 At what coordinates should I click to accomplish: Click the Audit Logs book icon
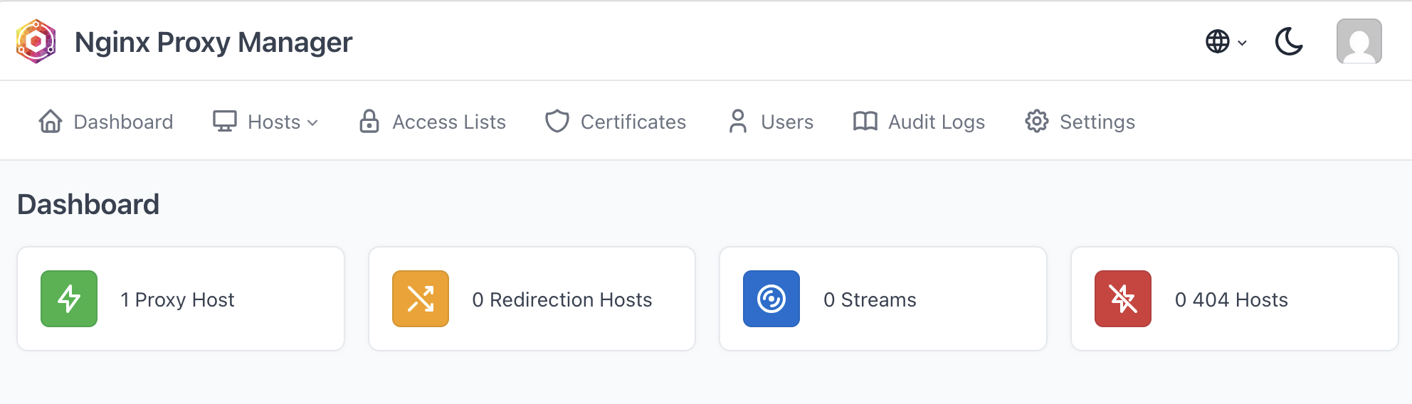tap(865, 122)
